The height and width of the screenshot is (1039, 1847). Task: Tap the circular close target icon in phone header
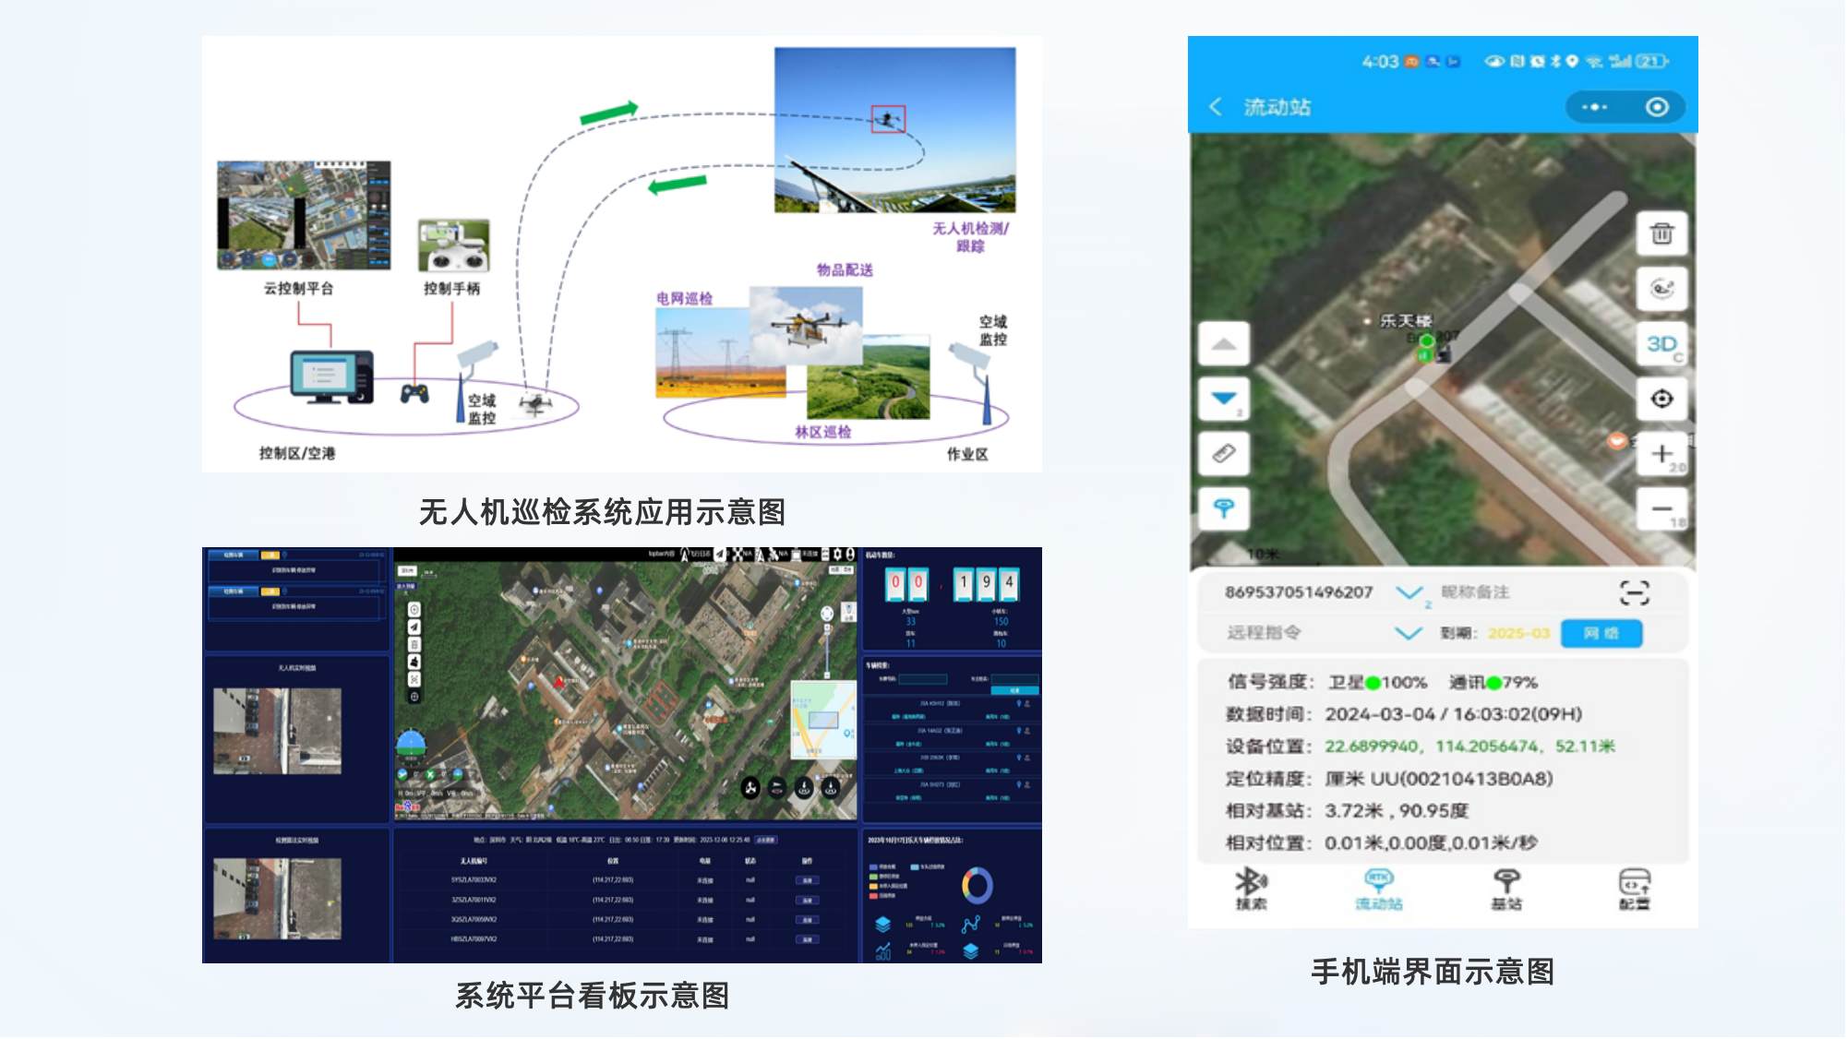tap(1657, 107)
